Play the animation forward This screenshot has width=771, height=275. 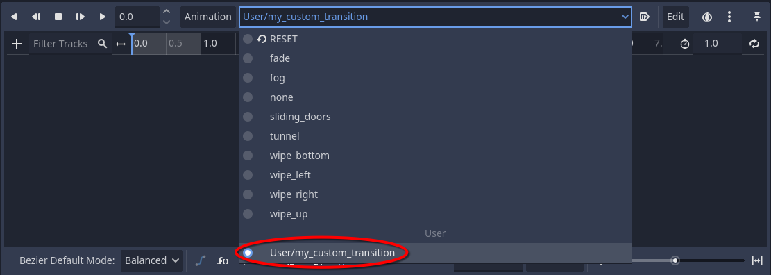point(102,17)
